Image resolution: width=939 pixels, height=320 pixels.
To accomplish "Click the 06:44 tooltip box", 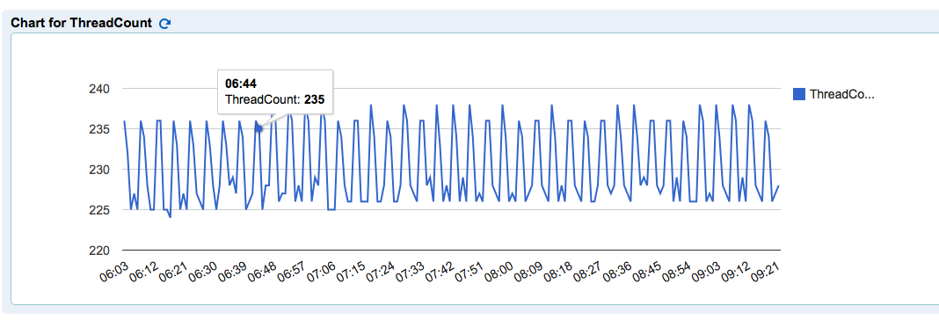I will [x=275, y=91].
